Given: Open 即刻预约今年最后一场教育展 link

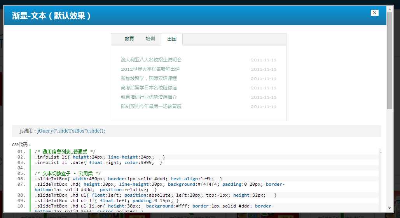Looking at the screenshot, I should (x=151, y=106).
